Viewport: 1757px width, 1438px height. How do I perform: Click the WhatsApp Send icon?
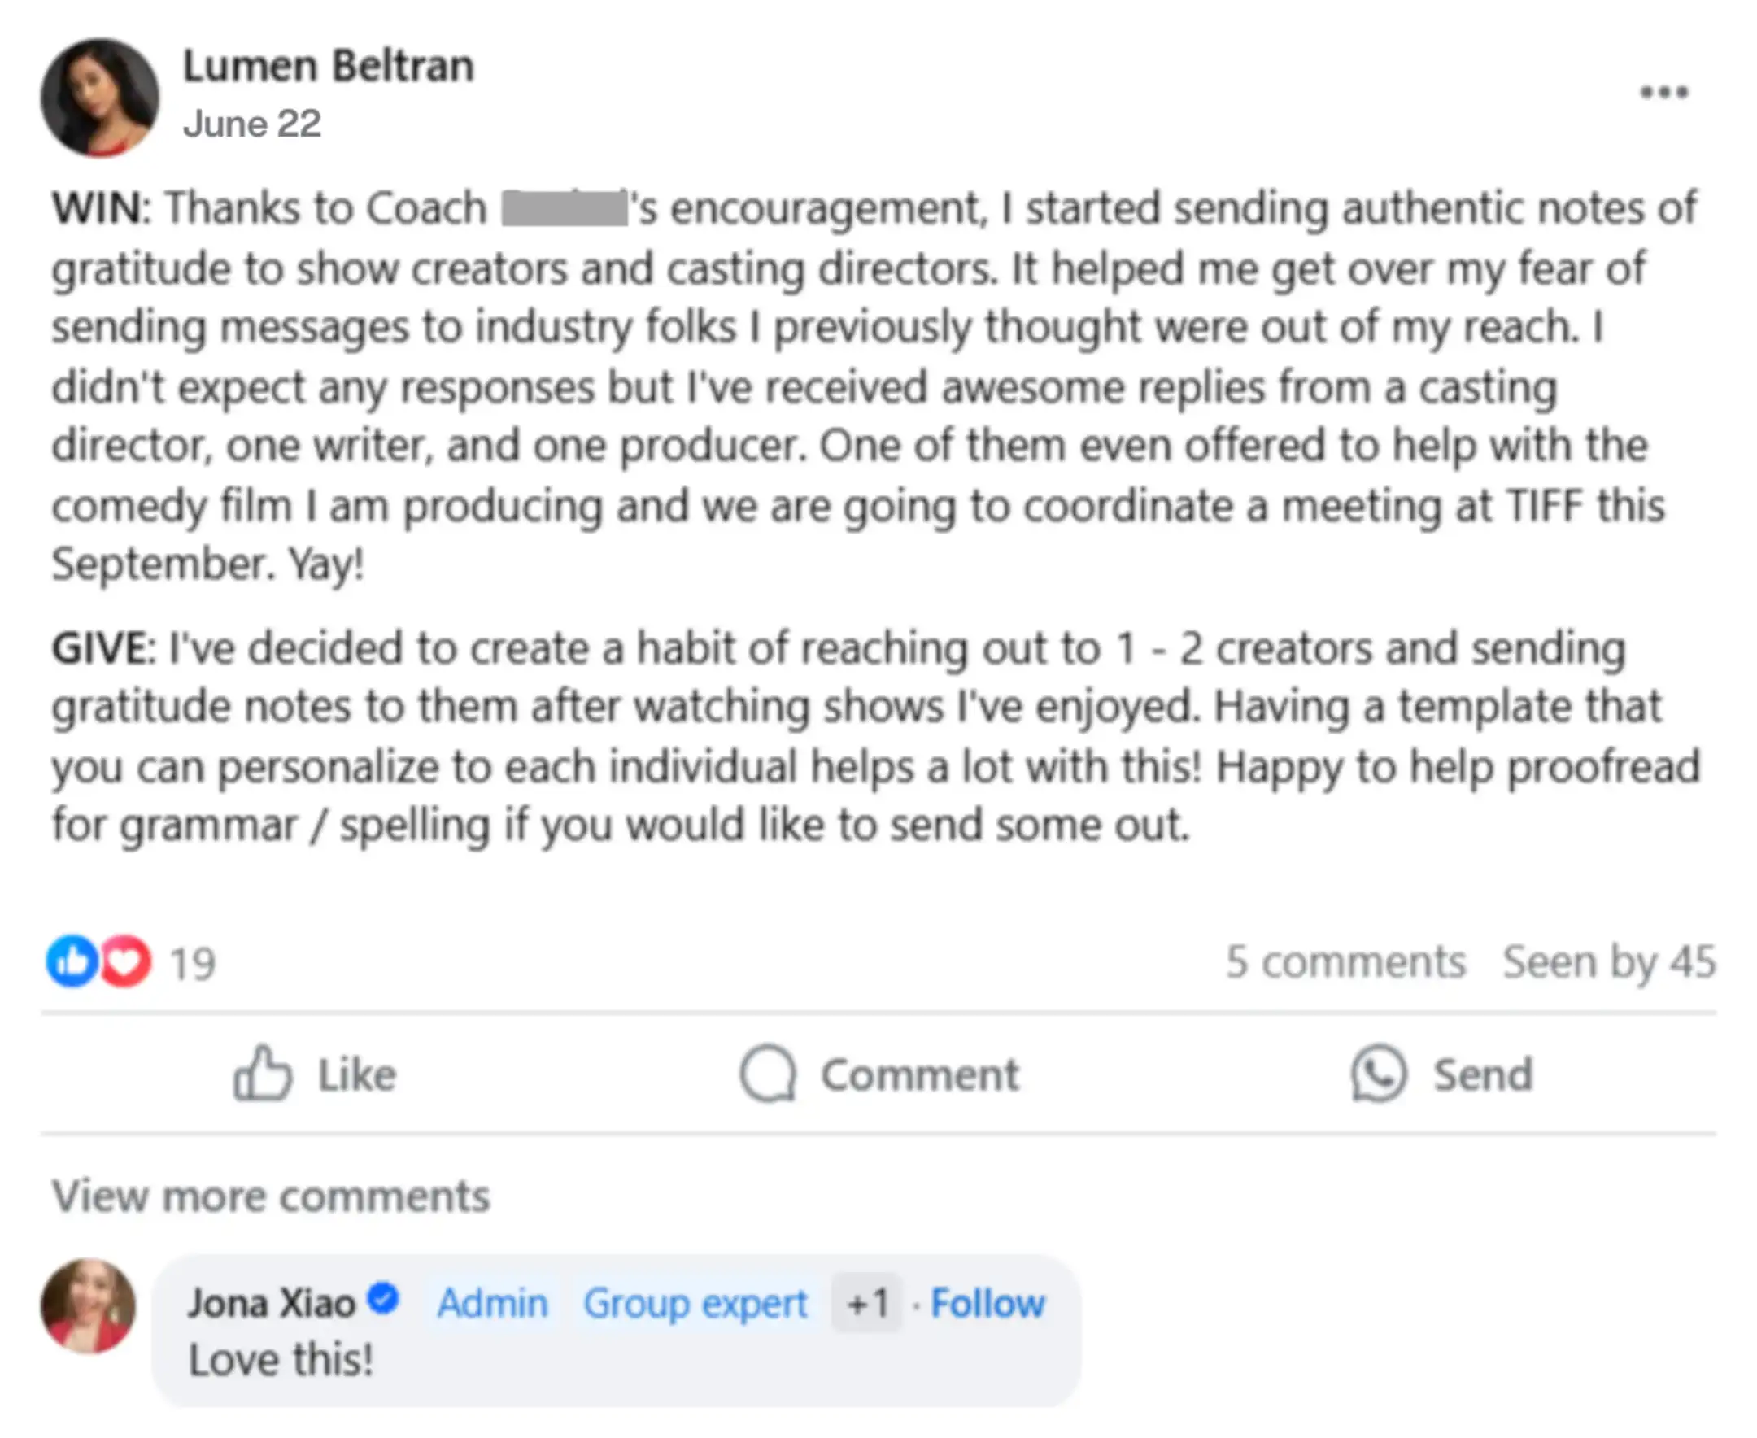[x=1379, y=1073]
